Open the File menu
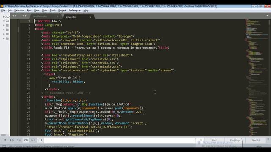The image size is (271, 152). tap(3, 11)
